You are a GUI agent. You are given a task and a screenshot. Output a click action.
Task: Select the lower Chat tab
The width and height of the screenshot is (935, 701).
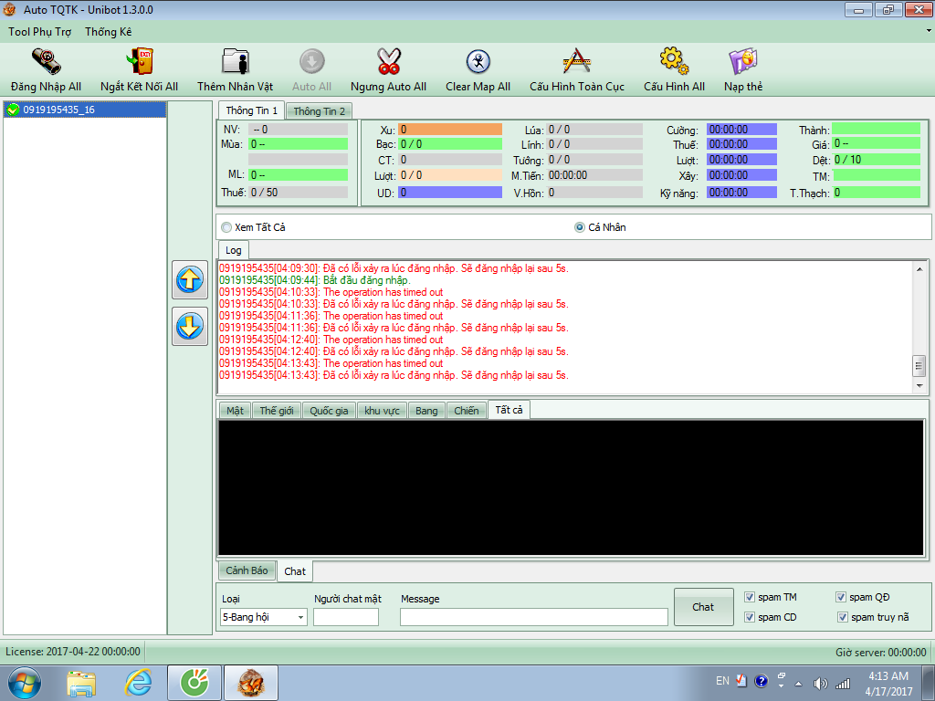[x=295, y=571]
